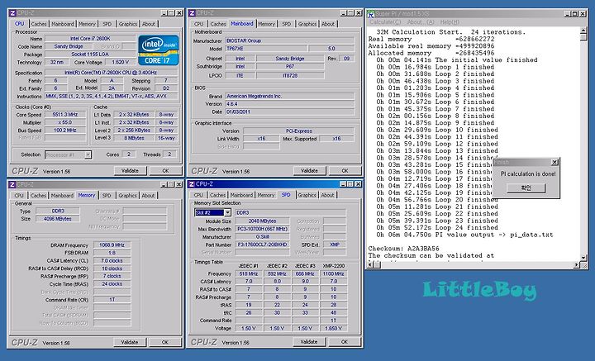Screen dimensions: 595x361
Task: Click processor name Intel Core i7 2600K
Action: pos(90,38)
